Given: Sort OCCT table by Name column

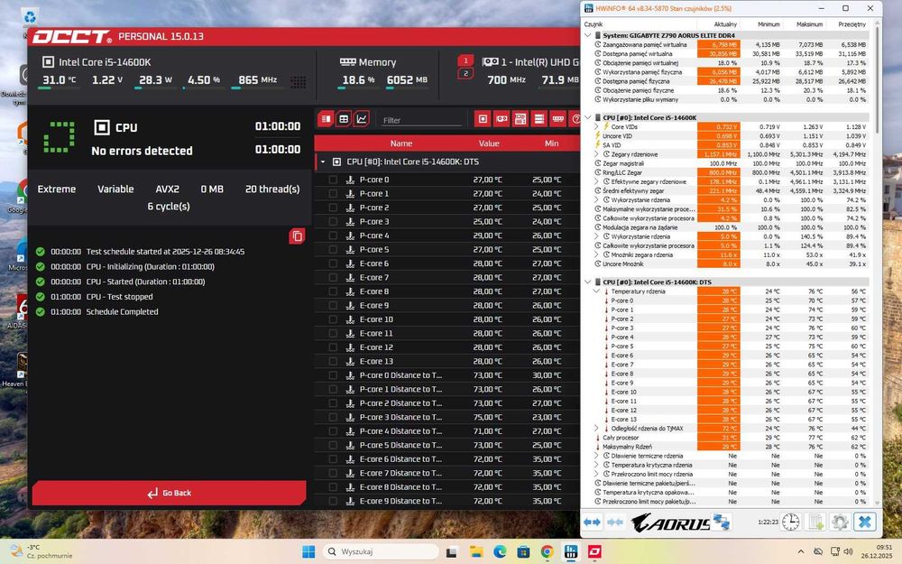Looking at the screenshot, I should tap(401, 143).
